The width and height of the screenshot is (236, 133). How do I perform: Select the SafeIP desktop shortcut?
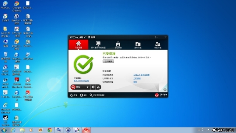(6, 18)
